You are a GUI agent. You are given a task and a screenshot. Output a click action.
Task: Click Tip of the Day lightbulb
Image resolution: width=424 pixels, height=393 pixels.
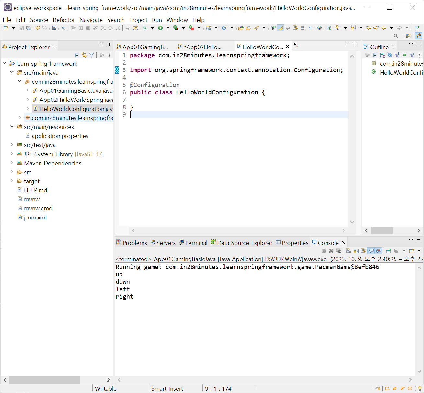click(x=420, y=388)
